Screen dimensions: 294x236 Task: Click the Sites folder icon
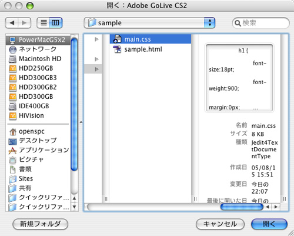[12, 179]
